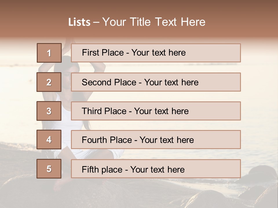Image resolution: width=278 pixels, height=208 pixels.
Task: Click the 'Fourth Place - Your text here' bar
Action: pyautogui.click(x=156, y=140)
